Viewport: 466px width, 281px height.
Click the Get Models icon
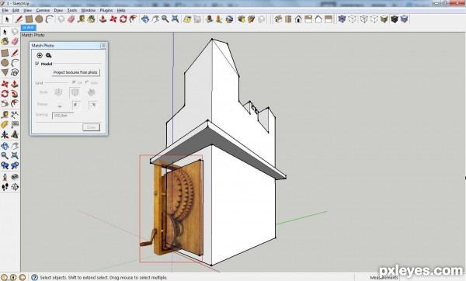coord(242,19)
